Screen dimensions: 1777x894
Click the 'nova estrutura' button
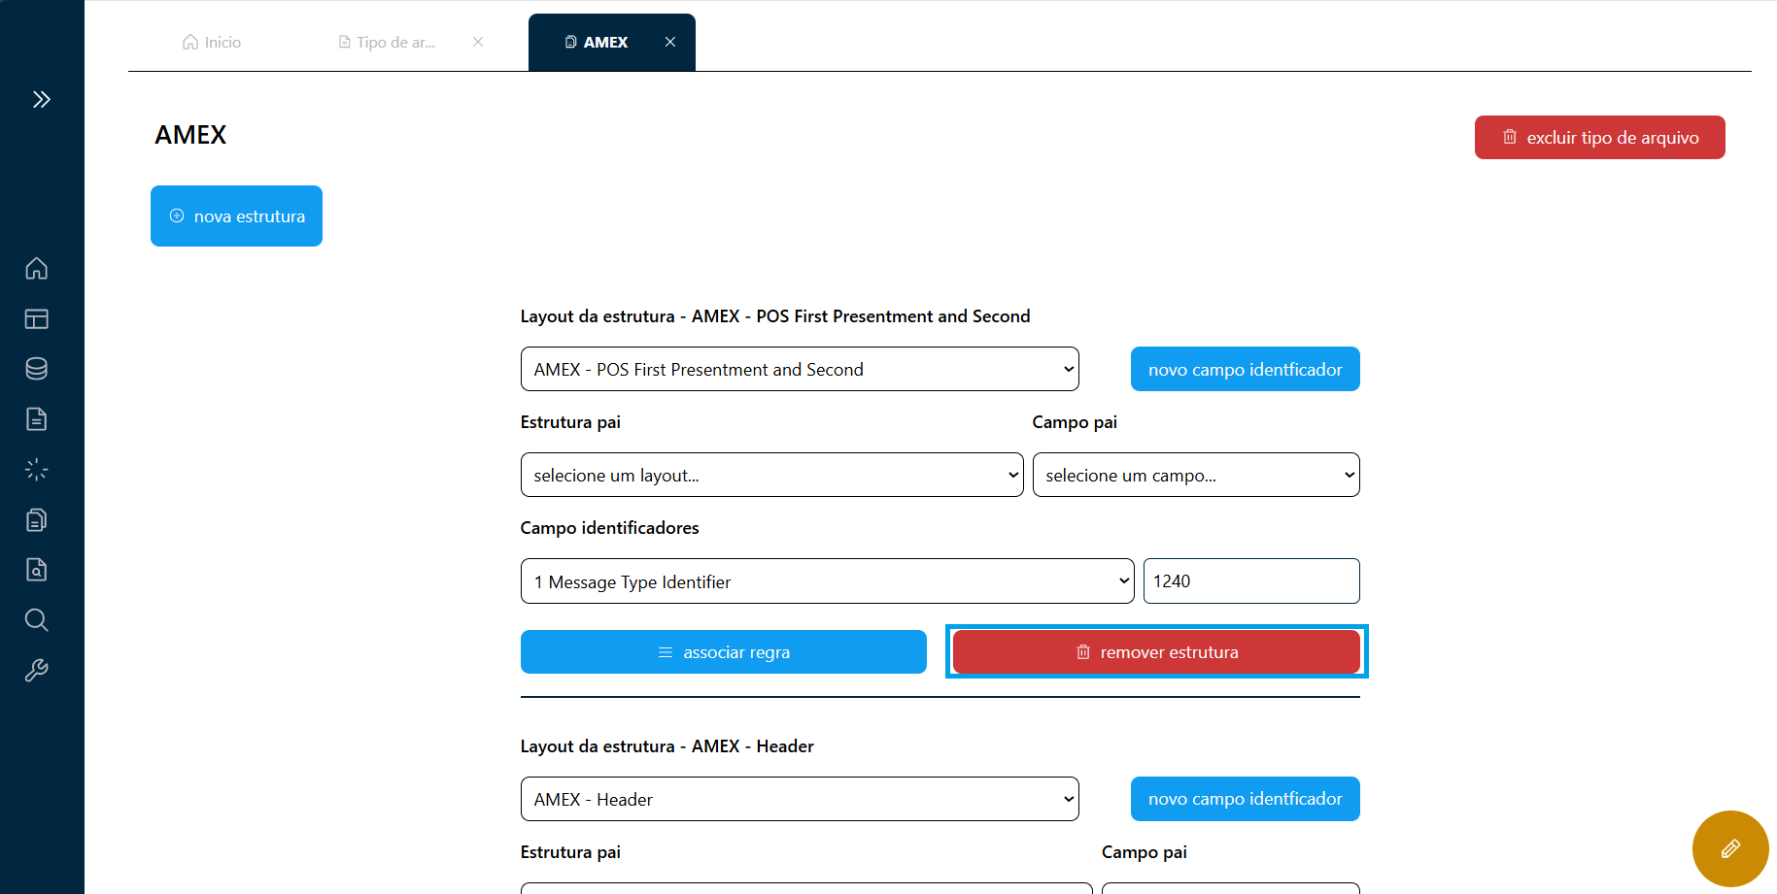236,215
